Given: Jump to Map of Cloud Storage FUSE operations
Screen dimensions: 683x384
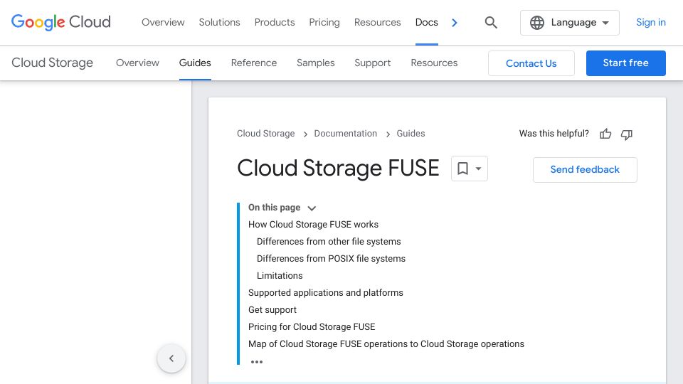Looking at the screenshot, I should coord(386,344).
